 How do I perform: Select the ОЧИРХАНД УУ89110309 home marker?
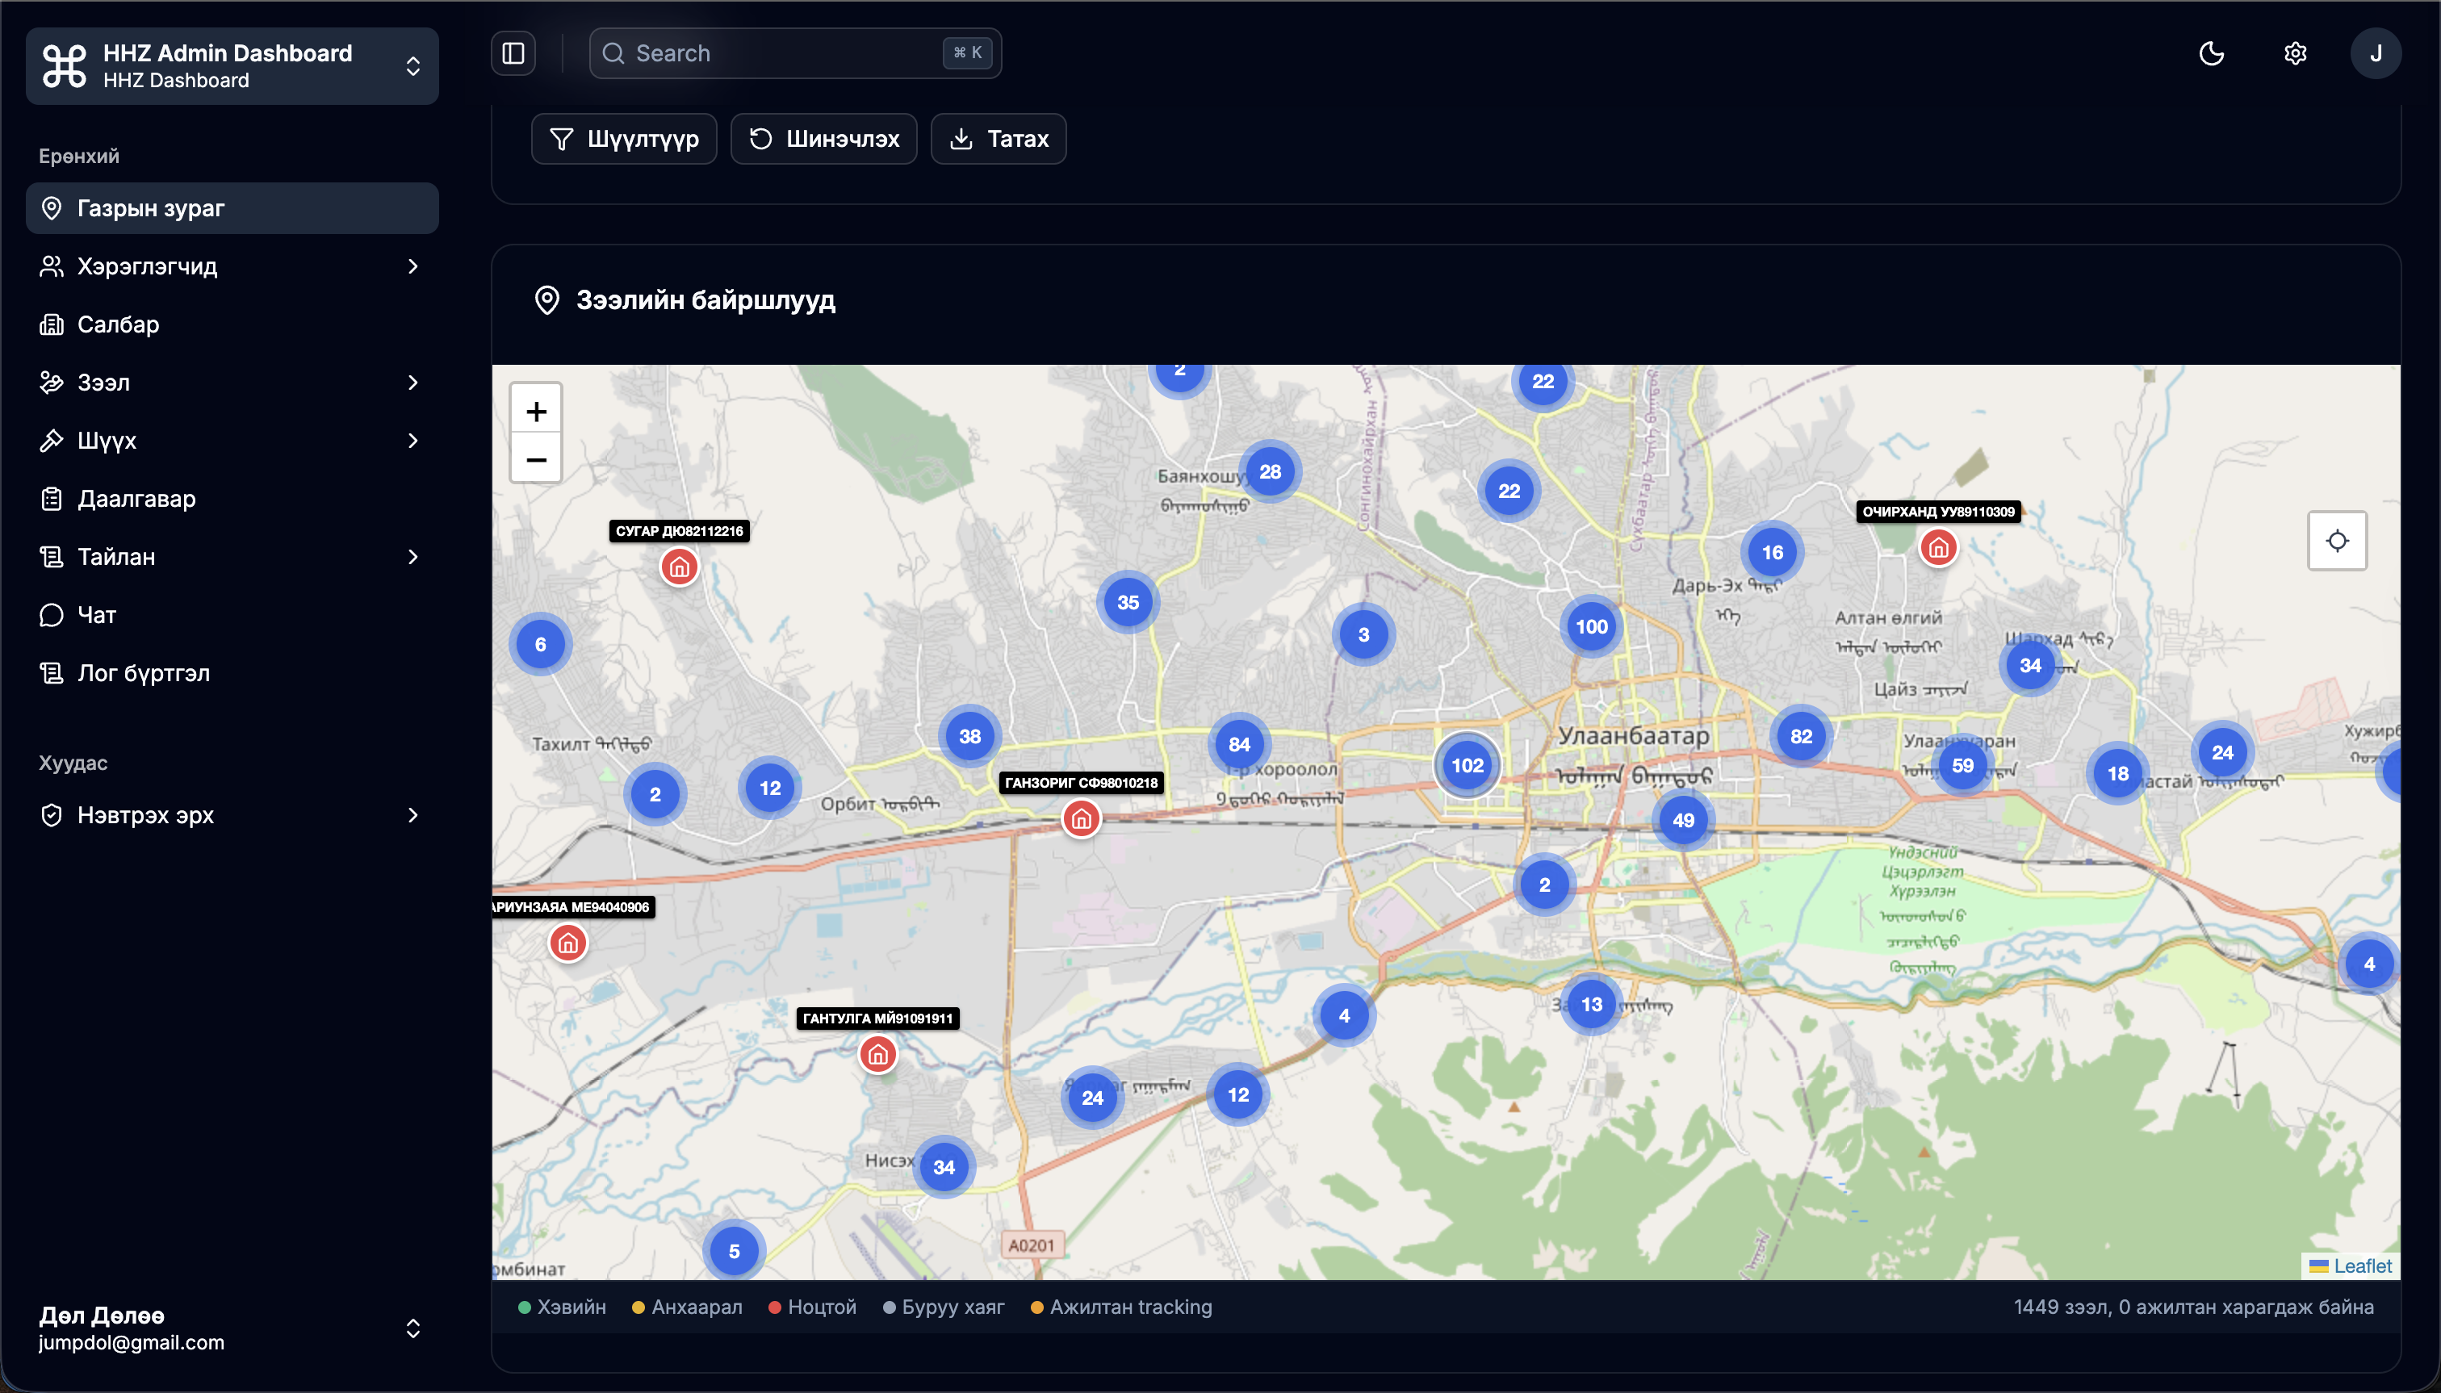1937,548
